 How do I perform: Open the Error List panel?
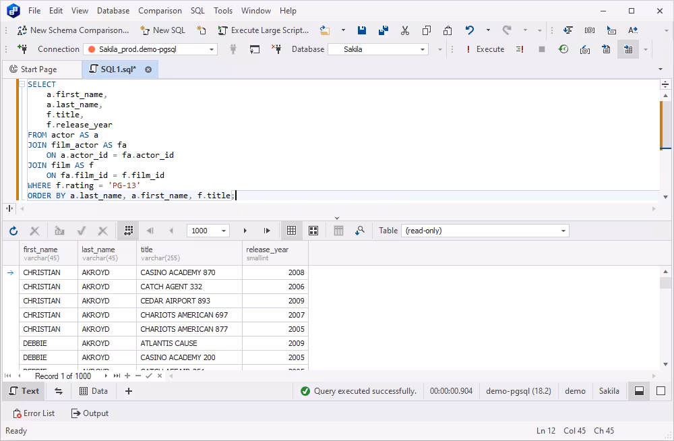tap(34, 413)
